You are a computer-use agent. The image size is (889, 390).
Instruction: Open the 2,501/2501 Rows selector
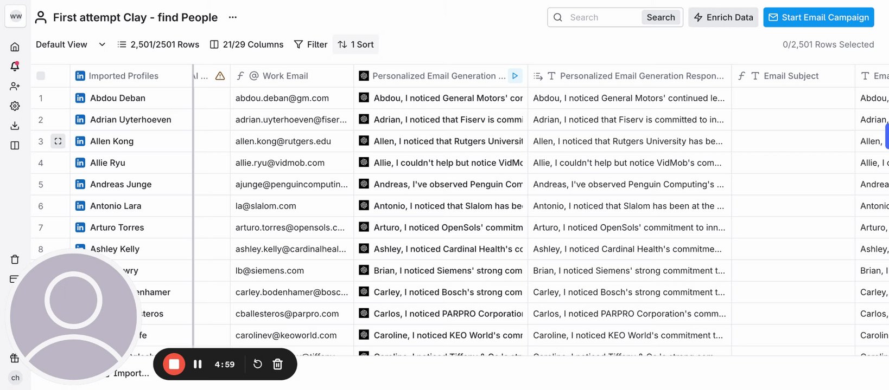[x=158, y=44]
